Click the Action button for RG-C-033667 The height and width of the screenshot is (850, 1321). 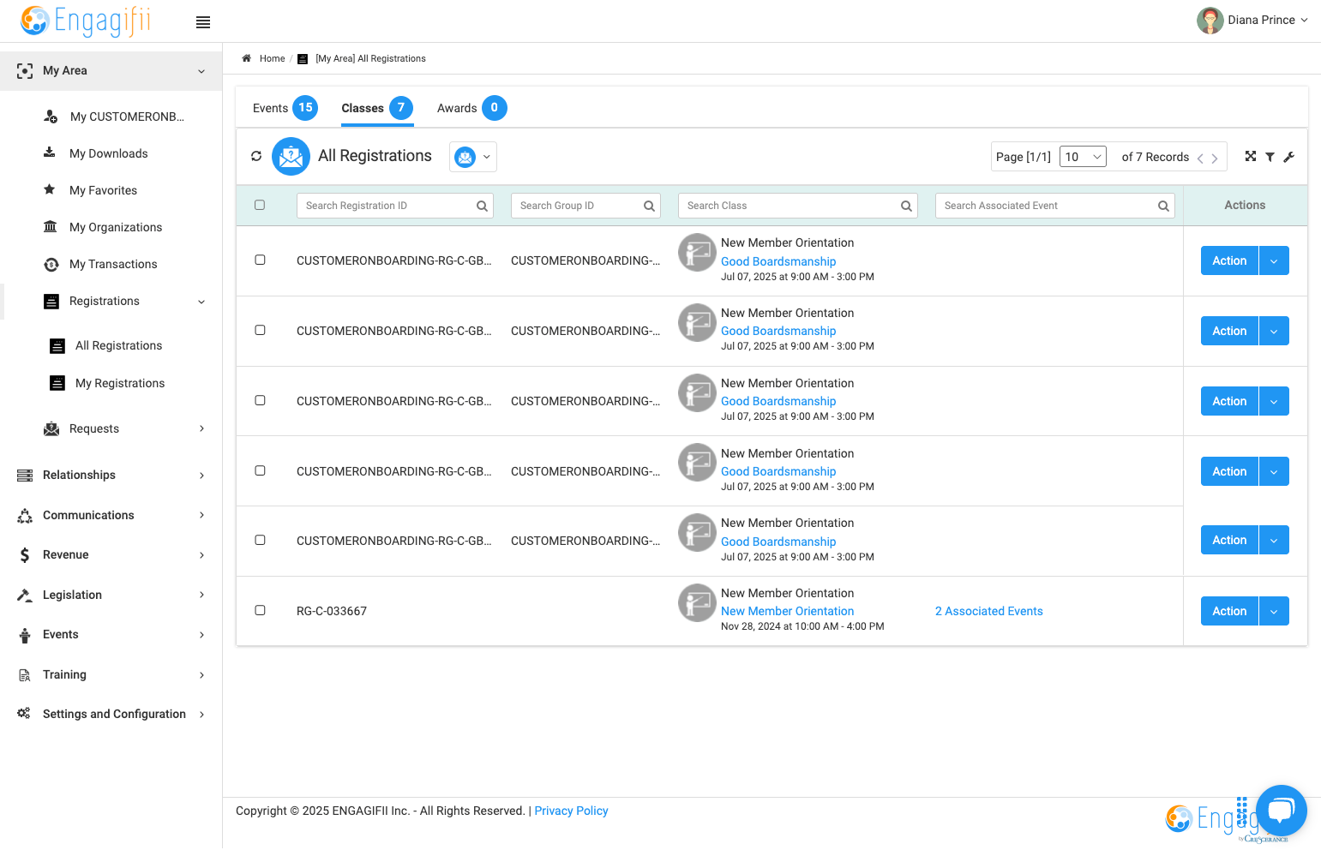point(1229,611)
